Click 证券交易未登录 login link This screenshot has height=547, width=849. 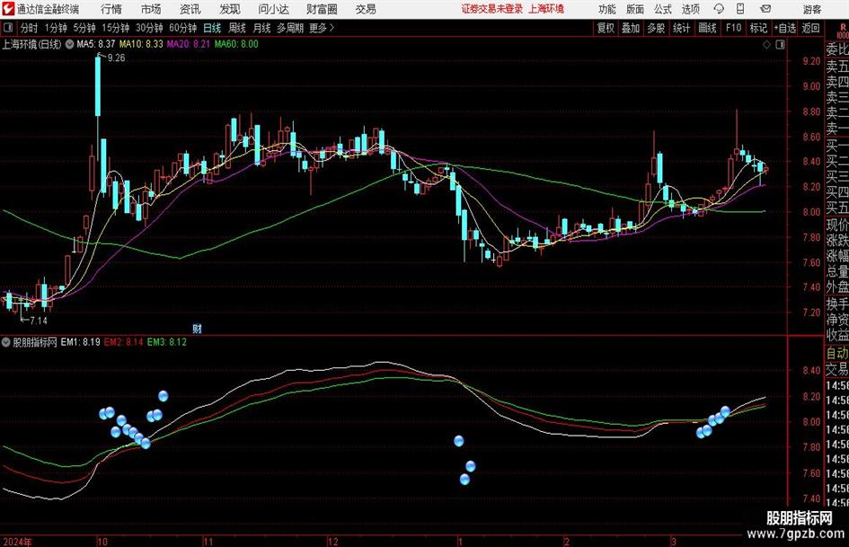point(492,9)
